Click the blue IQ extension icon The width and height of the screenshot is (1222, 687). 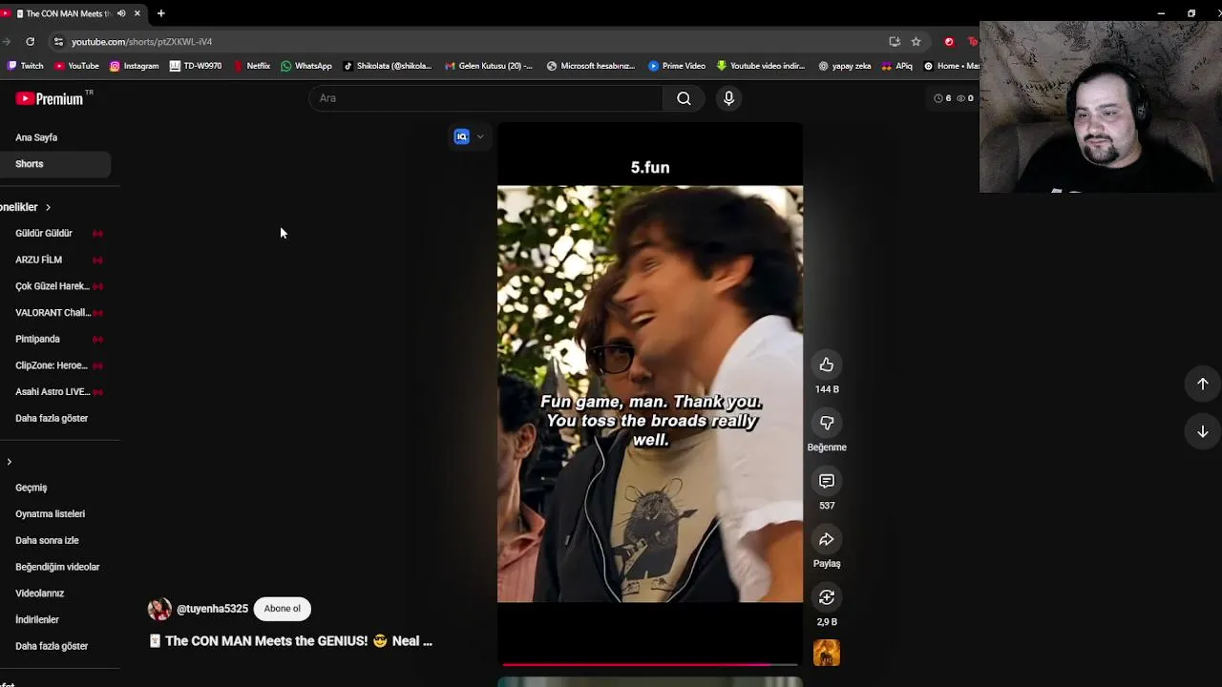pos(462,136)
